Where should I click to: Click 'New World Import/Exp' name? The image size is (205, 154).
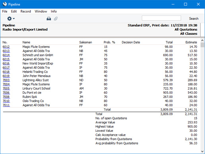(x=38, y=64)
